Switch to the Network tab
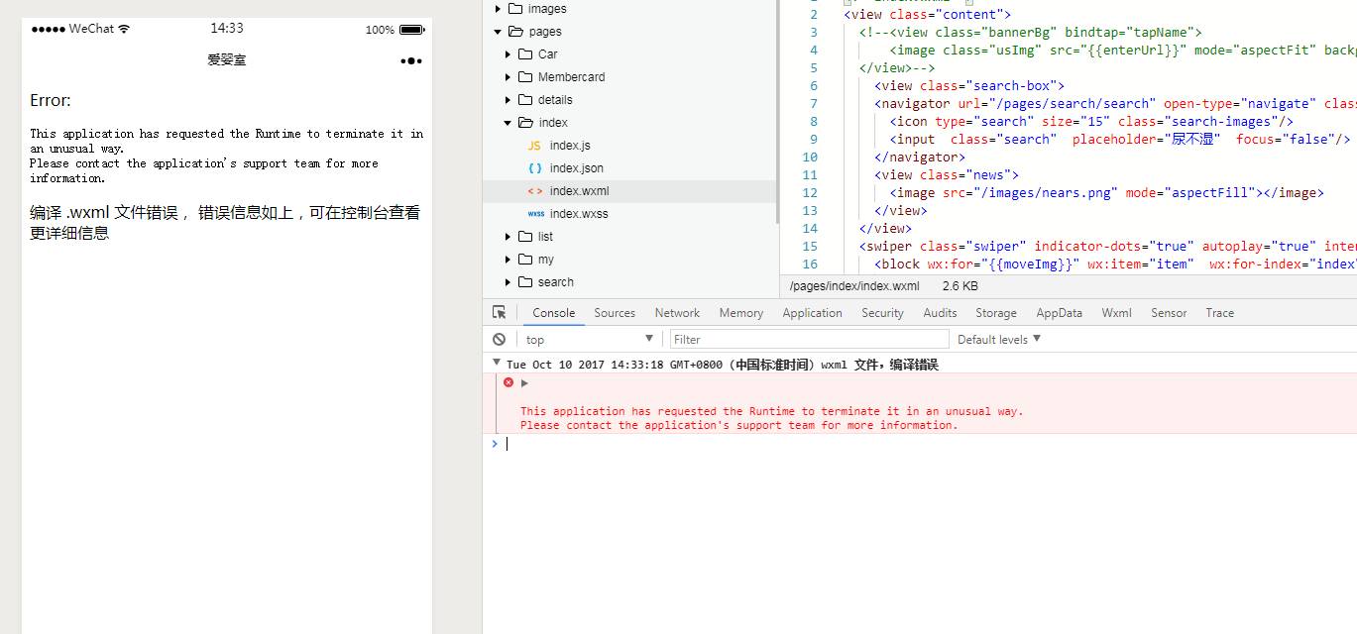The image size is (1357, 634). (677, 312)
